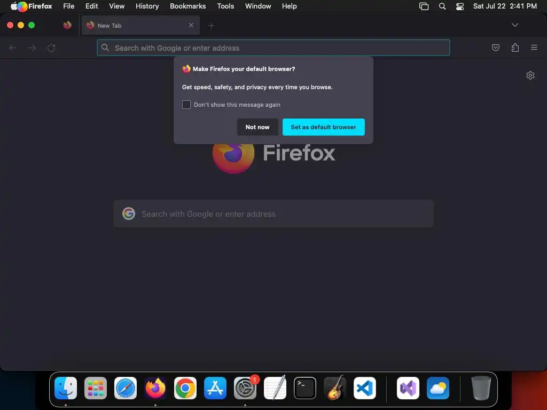Open Launchpad from the Dock
Viewport: 547px width, 410px height.
point(96,388)
